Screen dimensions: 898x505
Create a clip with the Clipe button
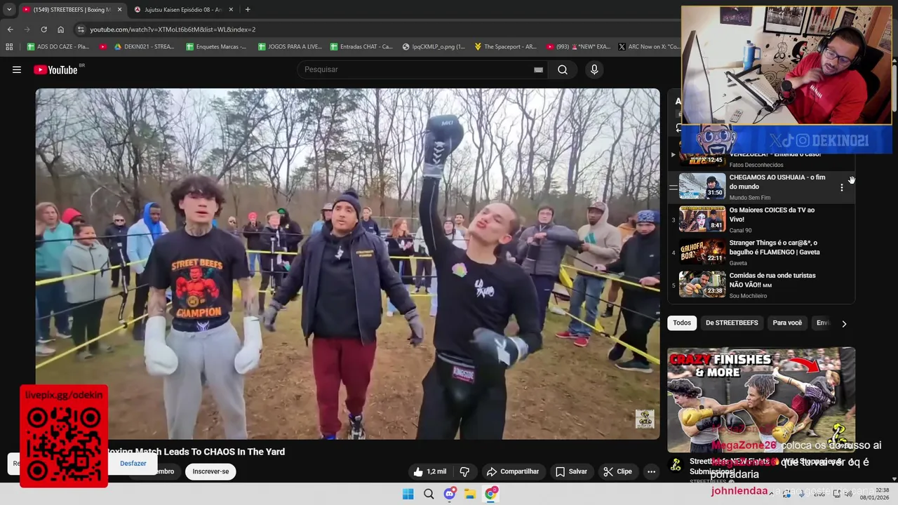pyautogui.click(x=618, y=471)
